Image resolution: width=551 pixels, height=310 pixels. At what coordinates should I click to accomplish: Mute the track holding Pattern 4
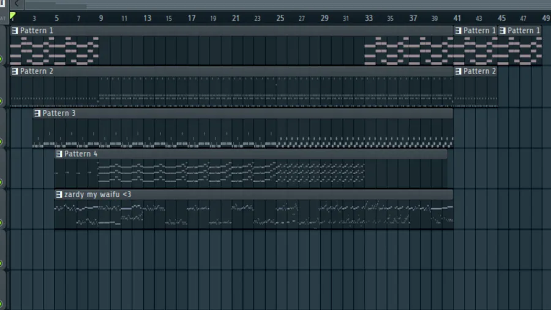coord(1,182)
